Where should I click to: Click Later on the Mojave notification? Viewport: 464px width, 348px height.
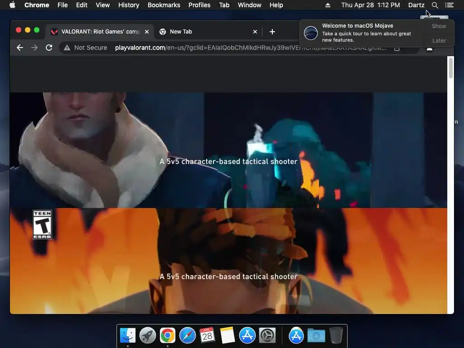(x=439, y=40)
